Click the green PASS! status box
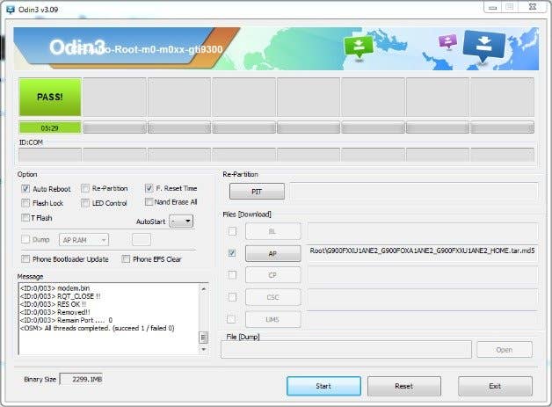Image resolution: width=552 pixels, height=407 pixels. 49,97
